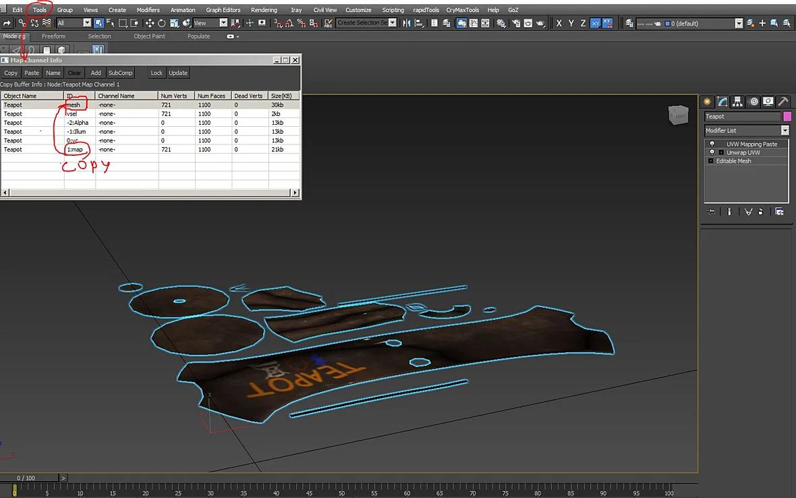Click Paste in Map Channel Info
Screen dimensions: 796x498
pos(32,73)
